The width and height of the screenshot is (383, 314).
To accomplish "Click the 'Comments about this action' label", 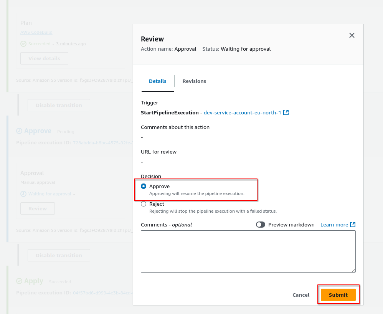I will click(175, 127).
